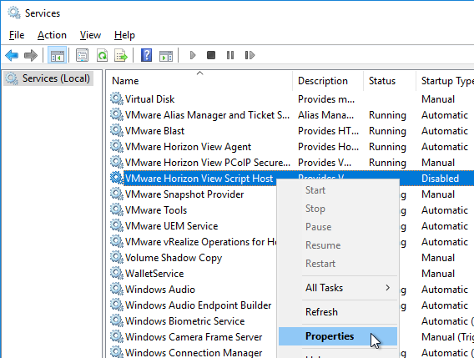Select Windows Camera Frame Server service
This screenshot has height=358, width=474.
click(194, 337)
